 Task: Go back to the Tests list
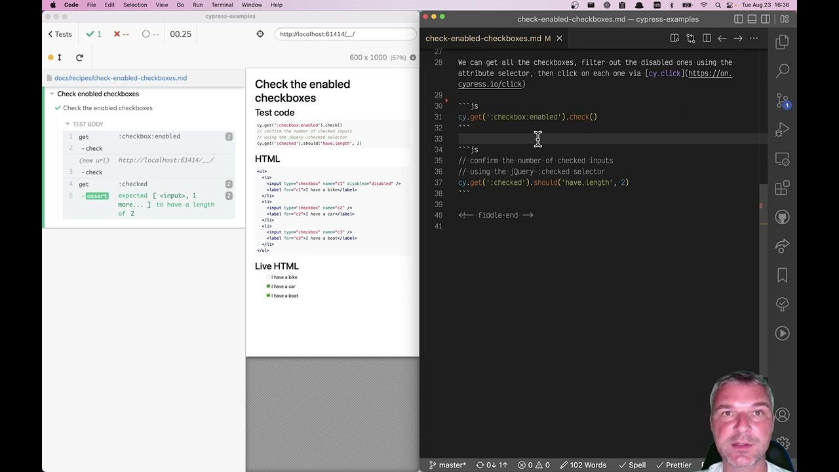click(x=60, y=34)
